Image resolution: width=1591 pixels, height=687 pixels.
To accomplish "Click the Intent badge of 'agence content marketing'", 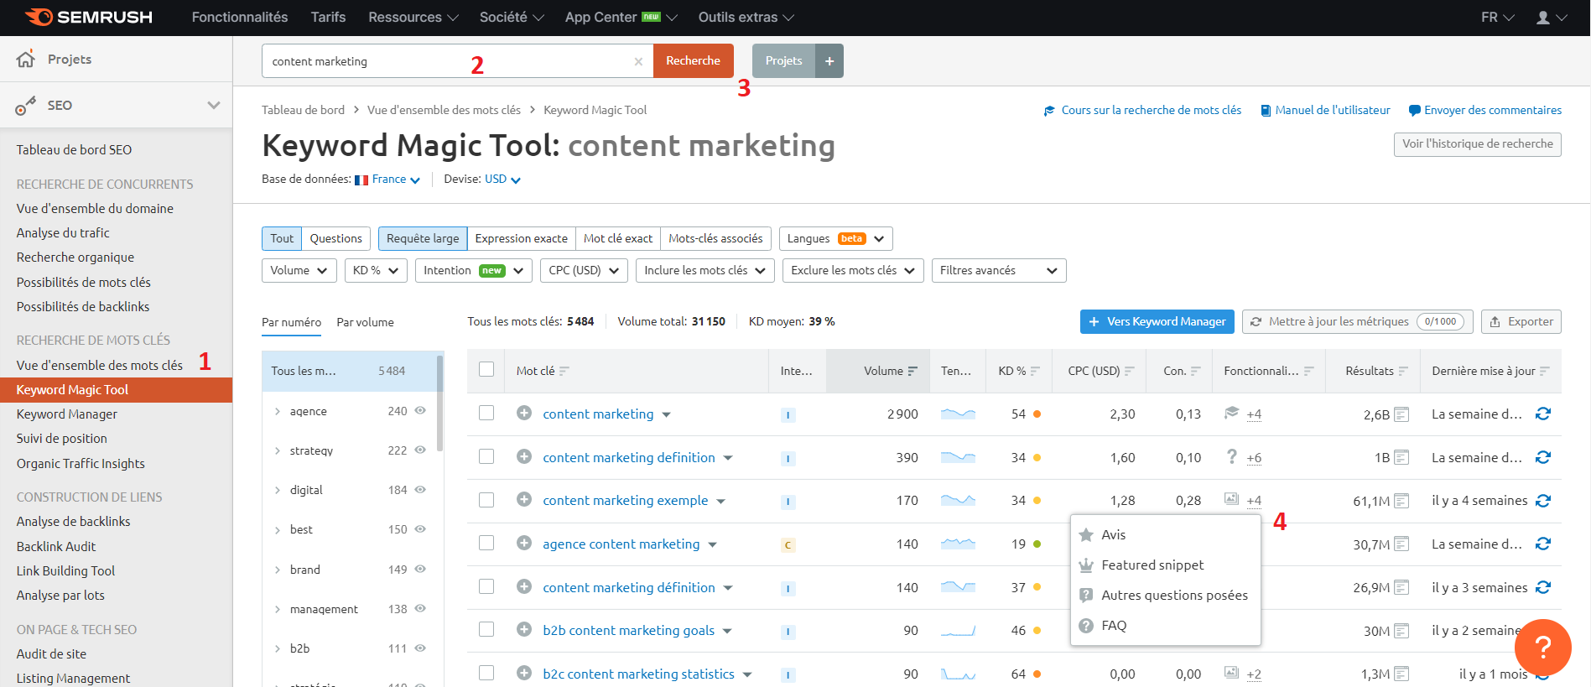I will (788, 544).
